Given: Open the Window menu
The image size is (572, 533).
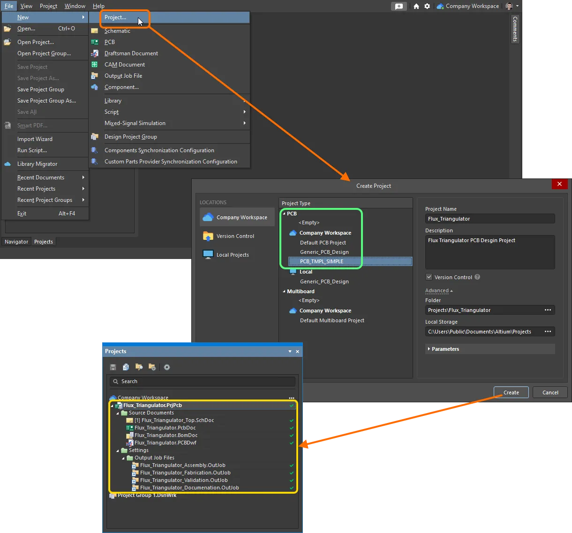Looking at the screenshot, I should coord(75,6).
